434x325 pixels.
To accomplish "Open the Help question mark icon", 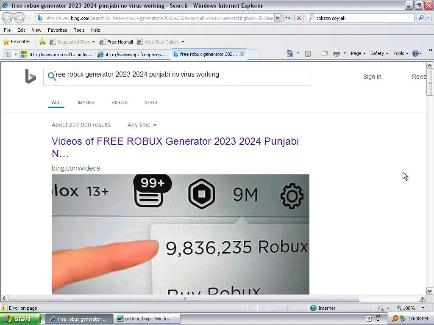I will click(x=415, y=53).
